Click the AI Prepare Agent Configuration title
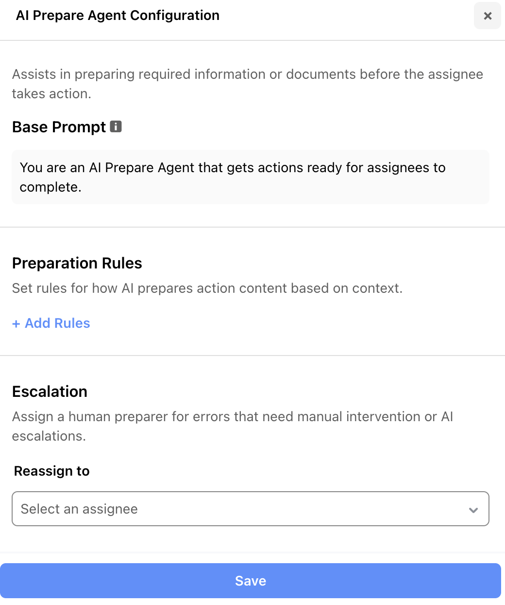Screen dimensions: 505x605 tap(118, 16)
